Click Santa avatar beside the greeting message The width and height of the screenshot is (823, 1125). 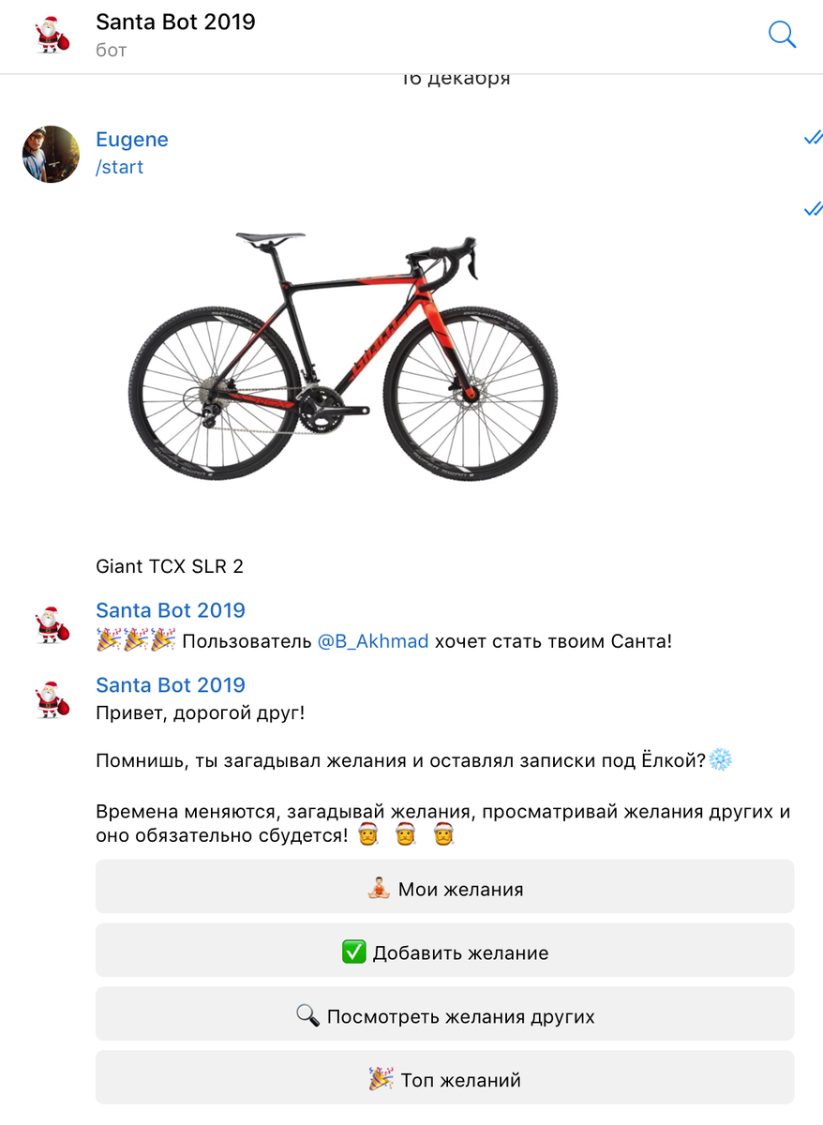(x=52, y=700)
